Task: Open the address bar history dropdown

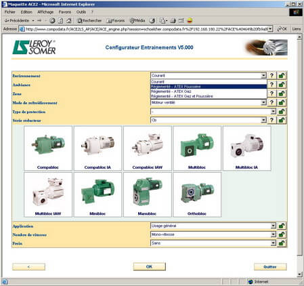Action: pos(270,29)
